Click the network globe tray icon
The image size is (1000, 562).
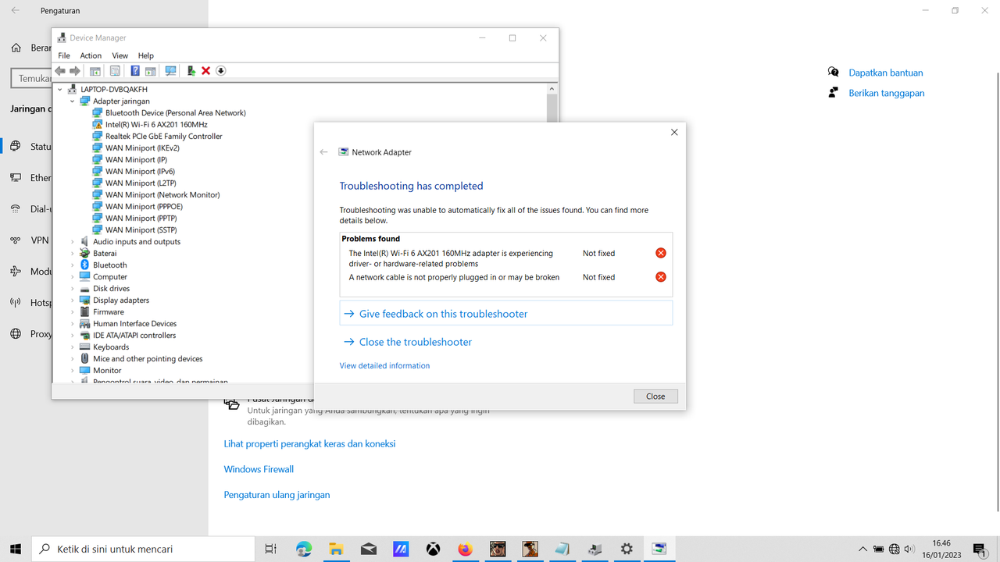click(x=895, y=549)
